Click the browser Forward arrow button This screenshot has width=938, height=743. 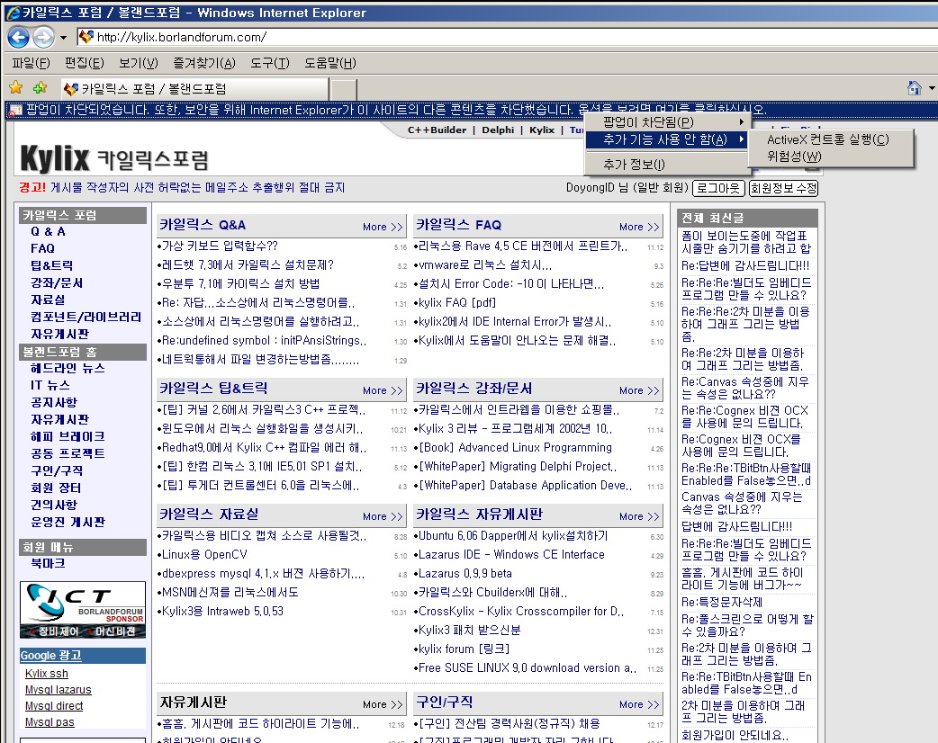tap(42, 37)
